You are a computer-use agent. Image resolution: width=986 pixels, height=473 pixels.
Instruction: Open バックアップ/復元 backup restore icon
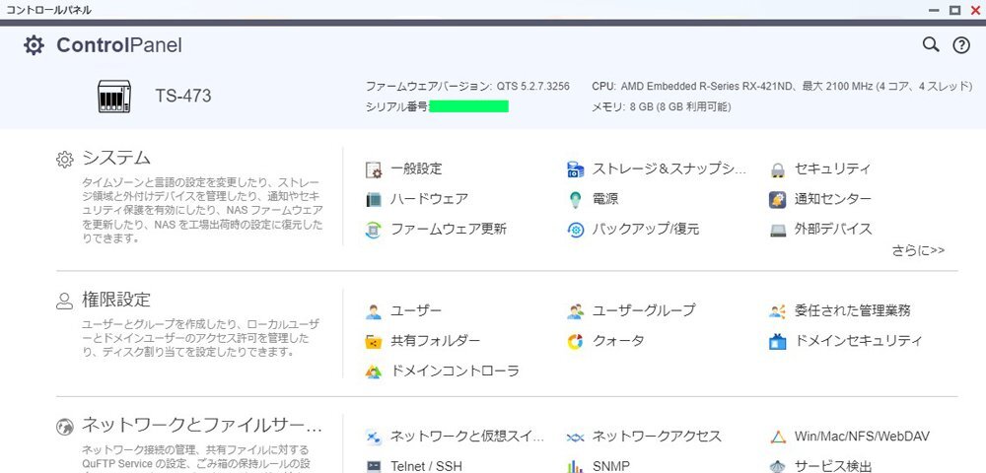tap(576, 230)
